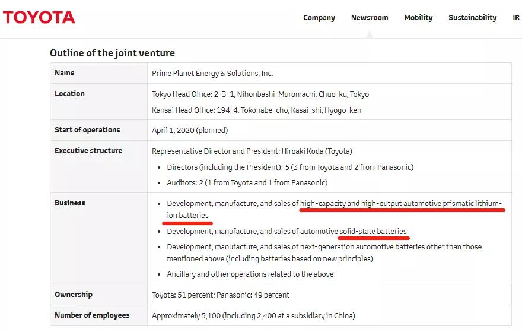This screenshot has width=522, height=332.
Task: Select the Newsroom navigation item
Action: [x=370, y=18]
